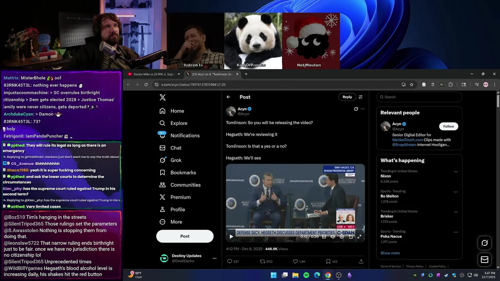
Task: Open options for the Puka Nacua trend
Action: pos(455,232)
